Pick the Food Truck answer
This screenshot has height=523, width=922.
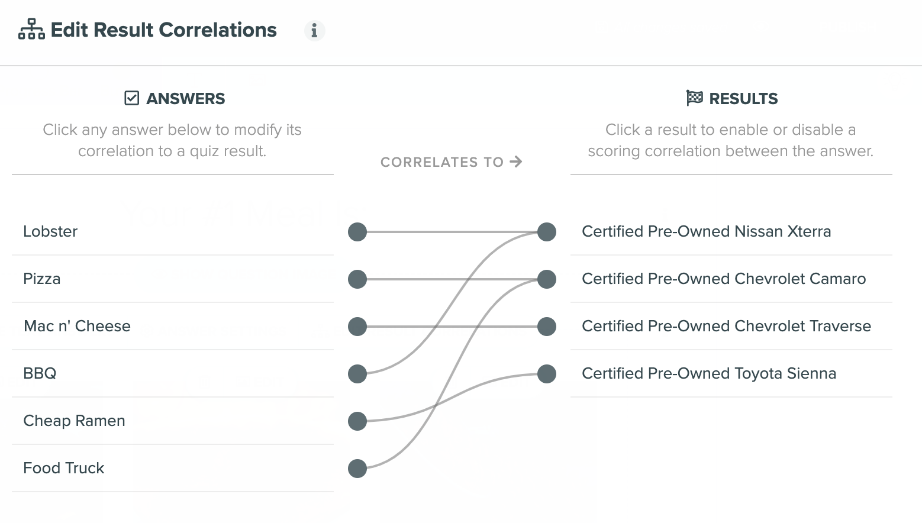[x=172, y=468]
